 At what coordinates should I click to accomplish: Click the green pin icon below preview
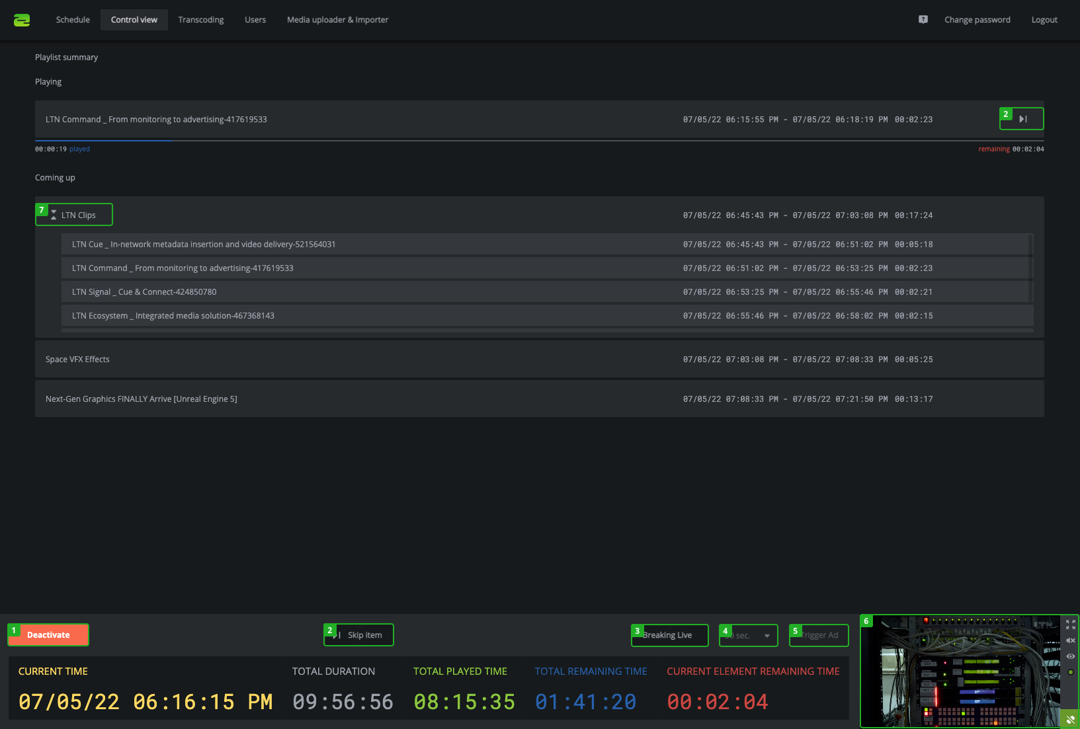(x=1070, y=719)
